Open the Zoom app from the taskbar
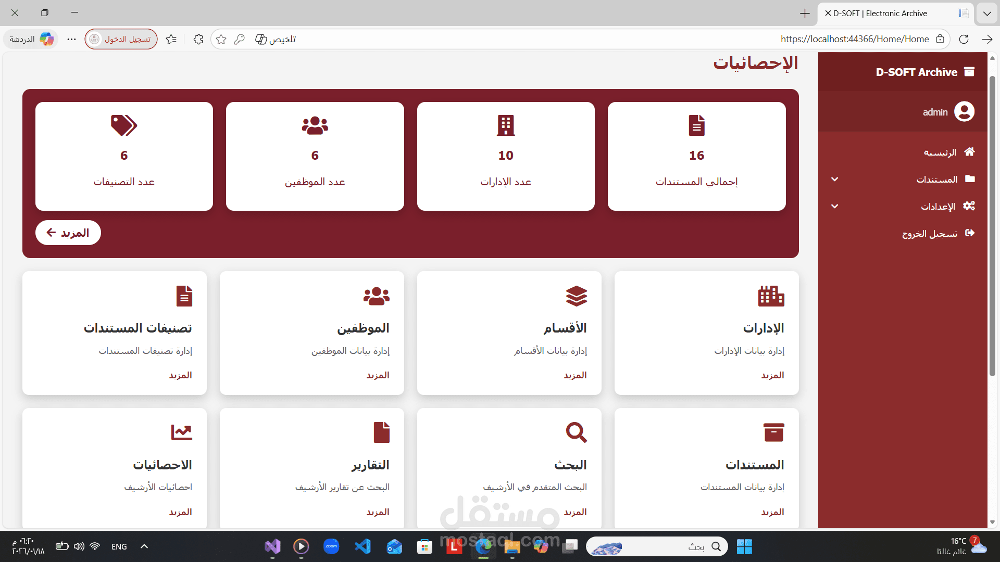The height and width of the screenshot is (562, 1000). point(331,546)
